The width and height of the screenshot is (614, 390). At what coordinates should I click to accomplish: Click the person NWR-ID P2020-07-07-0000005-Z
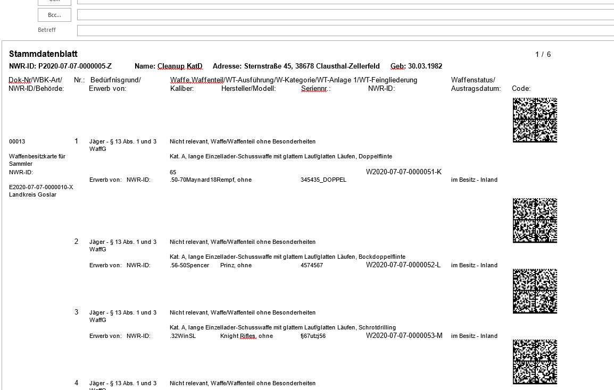pos(75,66)
